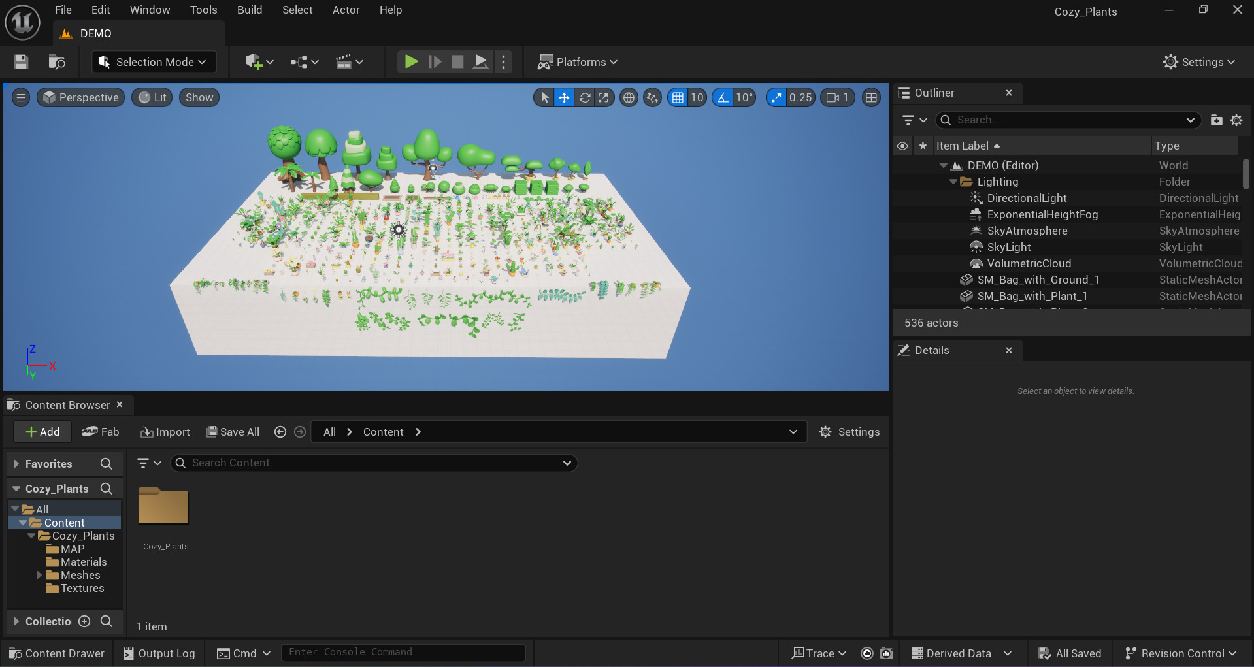The height and width of the screenshot is (667, 1254).
Task: Switch to the DEMO level tab
Action: pos(139,33)
